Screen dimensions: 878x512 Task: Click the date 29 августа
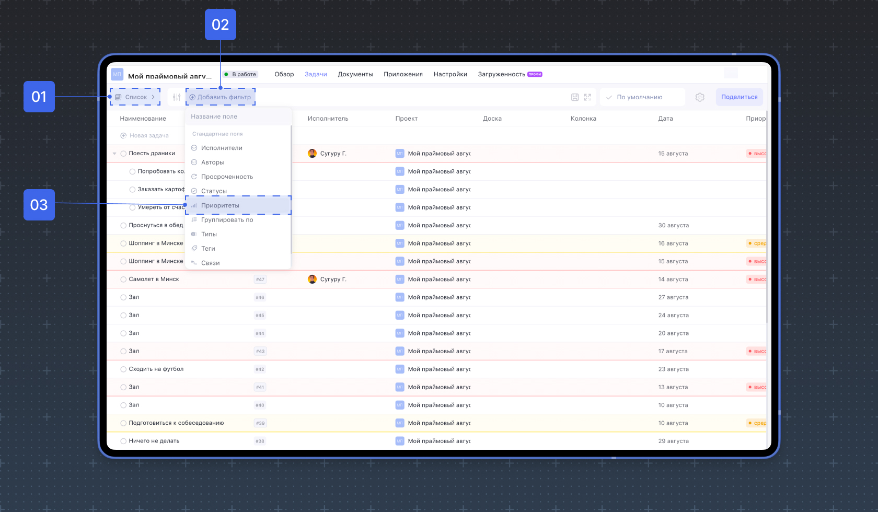(x=674, y=441)
